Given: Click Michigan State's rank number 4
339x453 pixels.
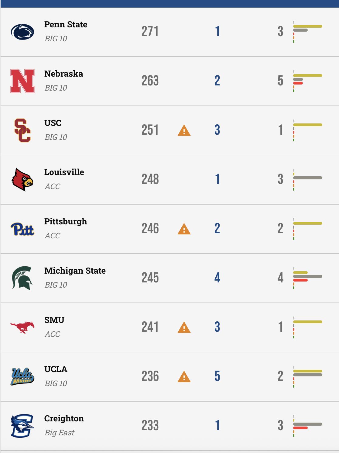Looking at the screenshot, I should [x=217, y=278].
